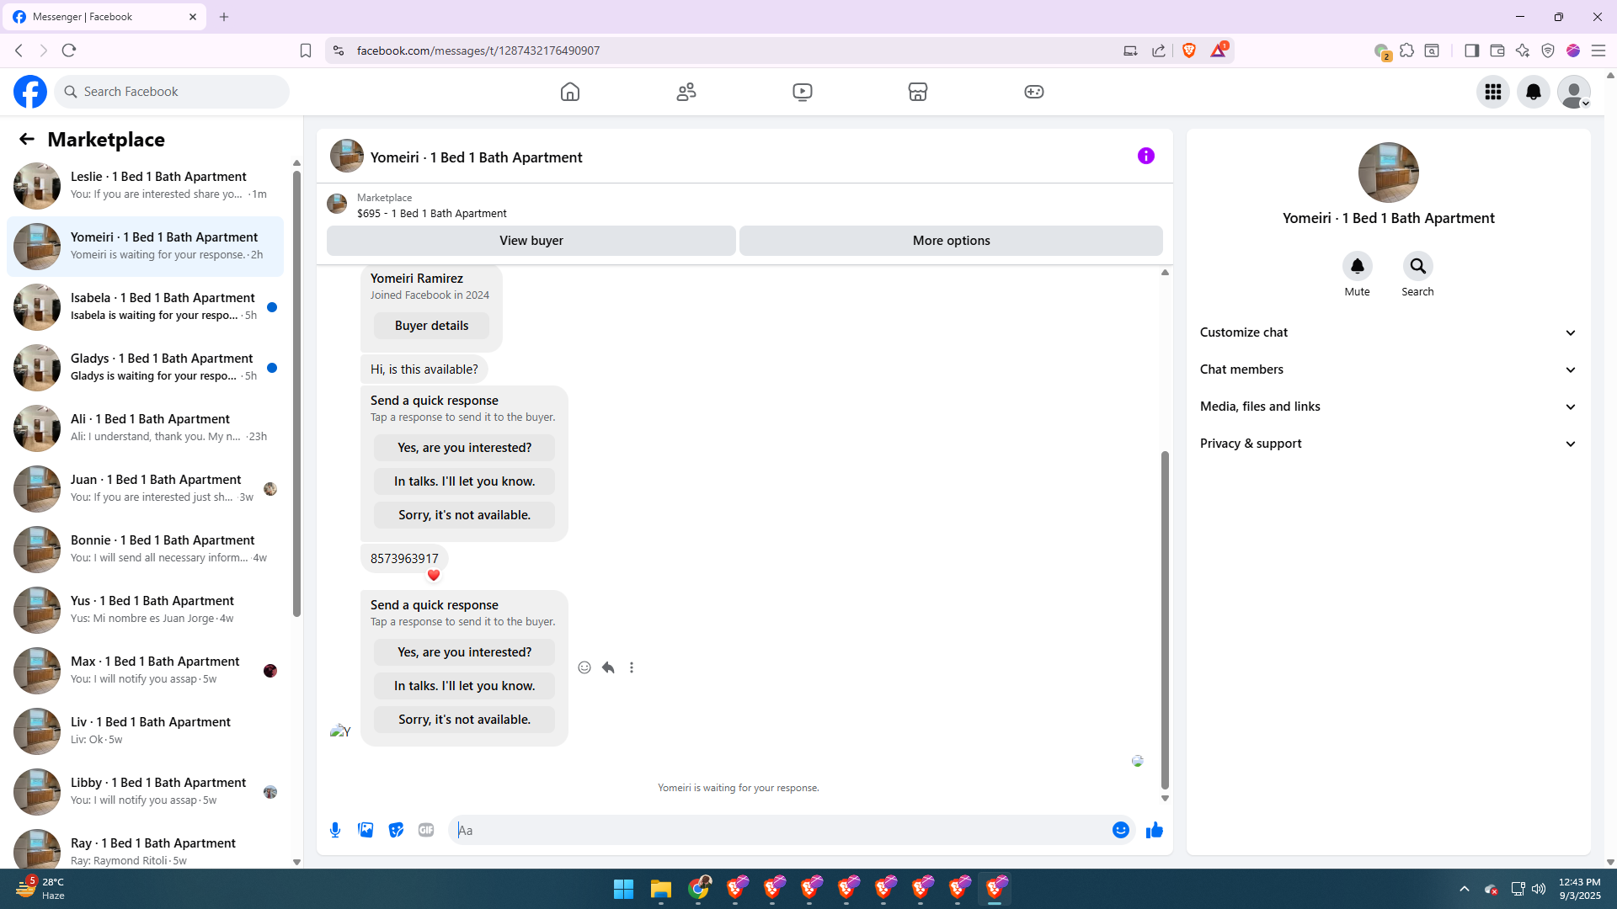The width and height of the screenshot is (1617, 909).
Task: Expand Privacy & support section
Action: tap(1389, 444)
